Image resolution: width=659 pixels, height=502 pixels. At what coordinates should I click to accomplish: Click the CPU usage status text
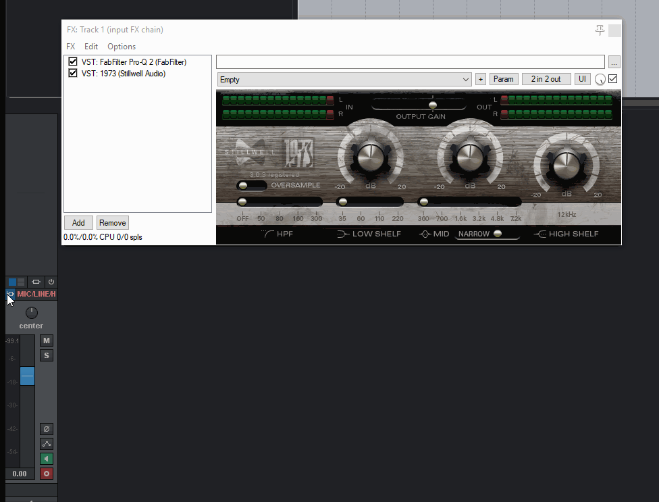click(103, 237)
